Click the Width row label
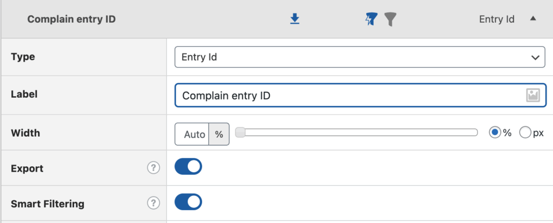This screenshot has width=553, height=223. 25,132
